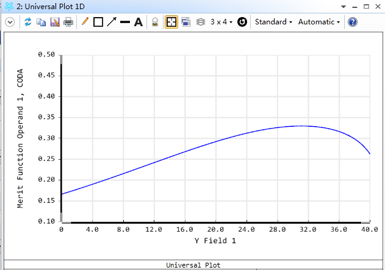Select the arrow drawing tool
Screen dimensions: 385x270
click(x=112, y=22)
